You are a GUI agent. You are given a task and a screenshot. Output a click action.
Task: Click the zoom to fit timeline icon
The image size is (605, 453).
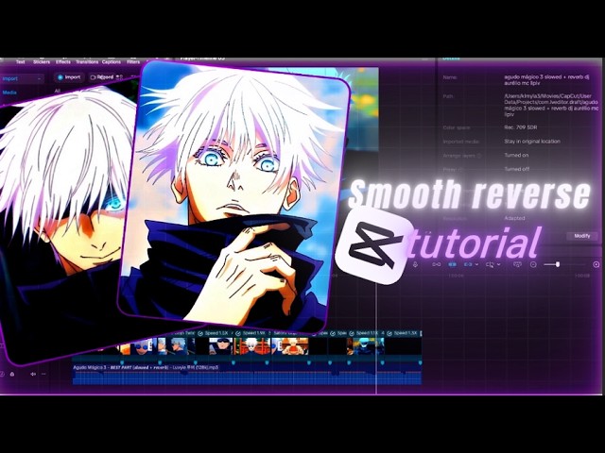[596, 264]
